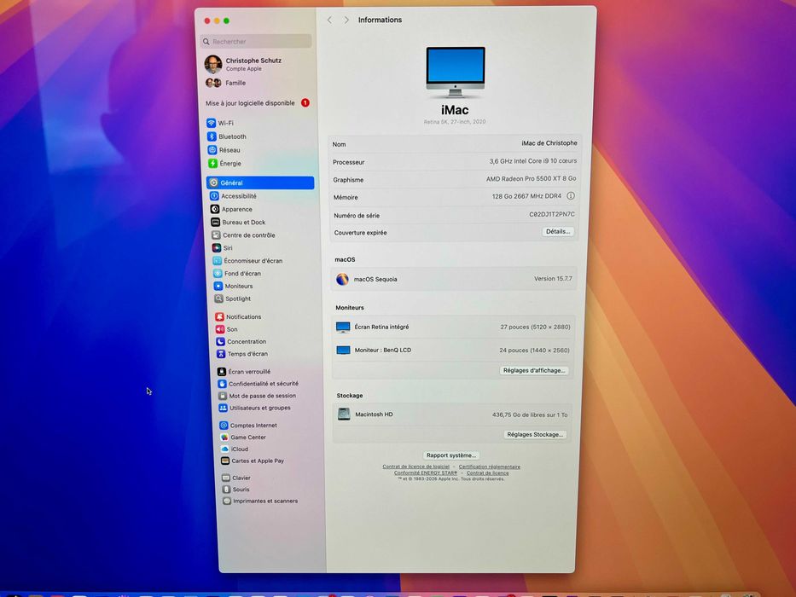Click '436,75 Go de libres sur 1 To'

(530, 414)
